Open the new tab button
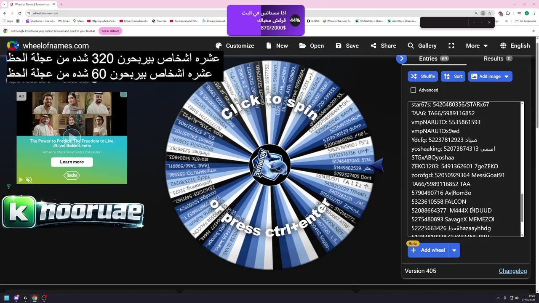This screenshot has width=539, height=303. (61, 4)
